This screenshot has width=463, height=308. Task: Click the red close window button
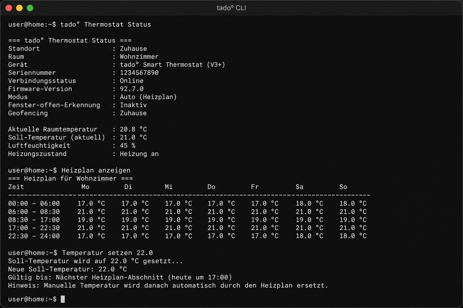9,8
